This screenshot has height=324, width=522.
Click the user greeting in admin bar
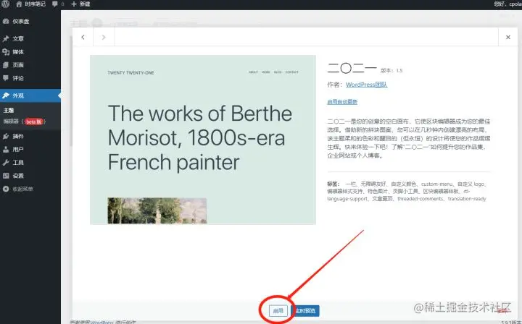[507, 4]
